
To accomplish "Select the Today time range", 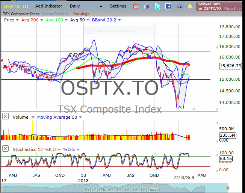I will (153, 190).
